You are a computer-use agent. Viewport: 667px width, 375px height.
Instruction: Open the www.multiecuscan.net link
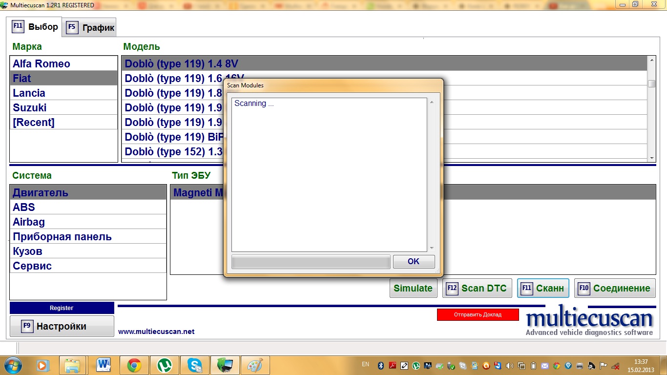click(156, 332)
